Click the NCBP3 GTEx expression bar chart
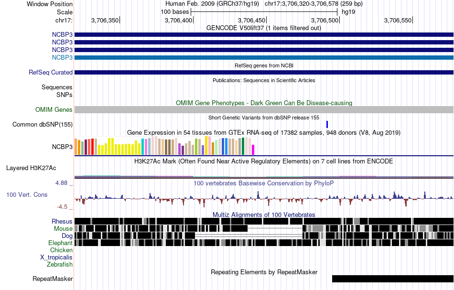Screen dimensions: 454x290 coord(164,146)
